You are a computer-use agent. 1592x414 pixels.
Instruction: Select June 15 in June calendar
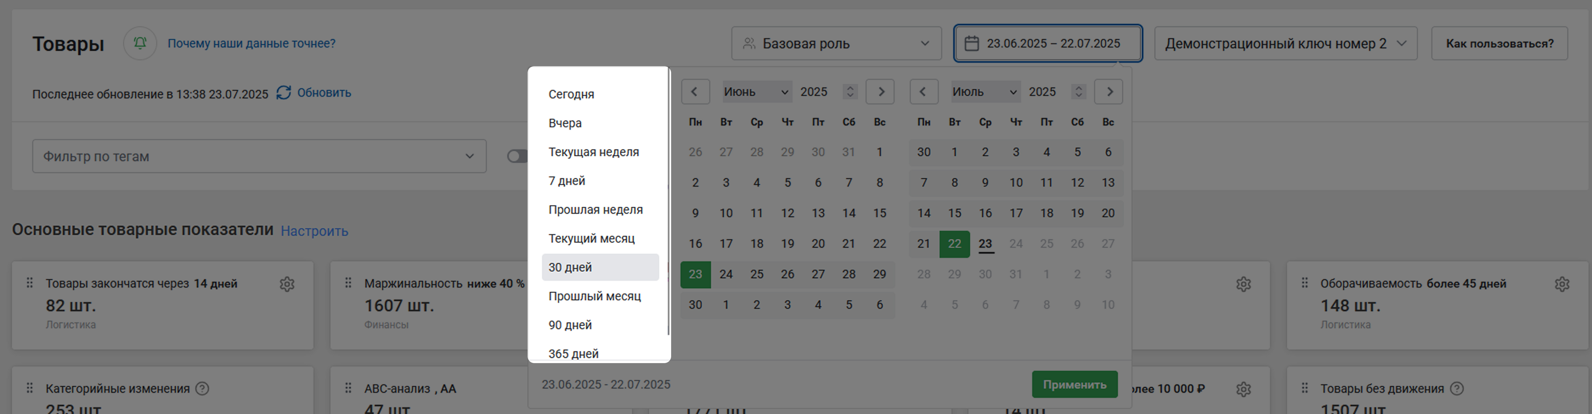pos(880,213)
